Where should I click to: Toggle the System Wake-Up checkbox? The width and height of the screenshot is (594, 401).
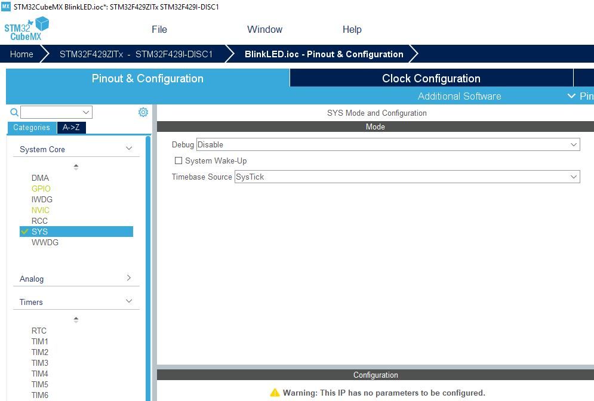178,161
